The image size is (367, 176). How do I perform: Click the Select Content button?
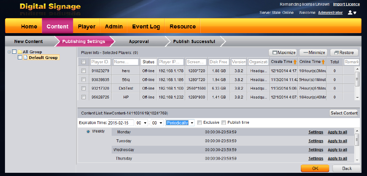344,113
